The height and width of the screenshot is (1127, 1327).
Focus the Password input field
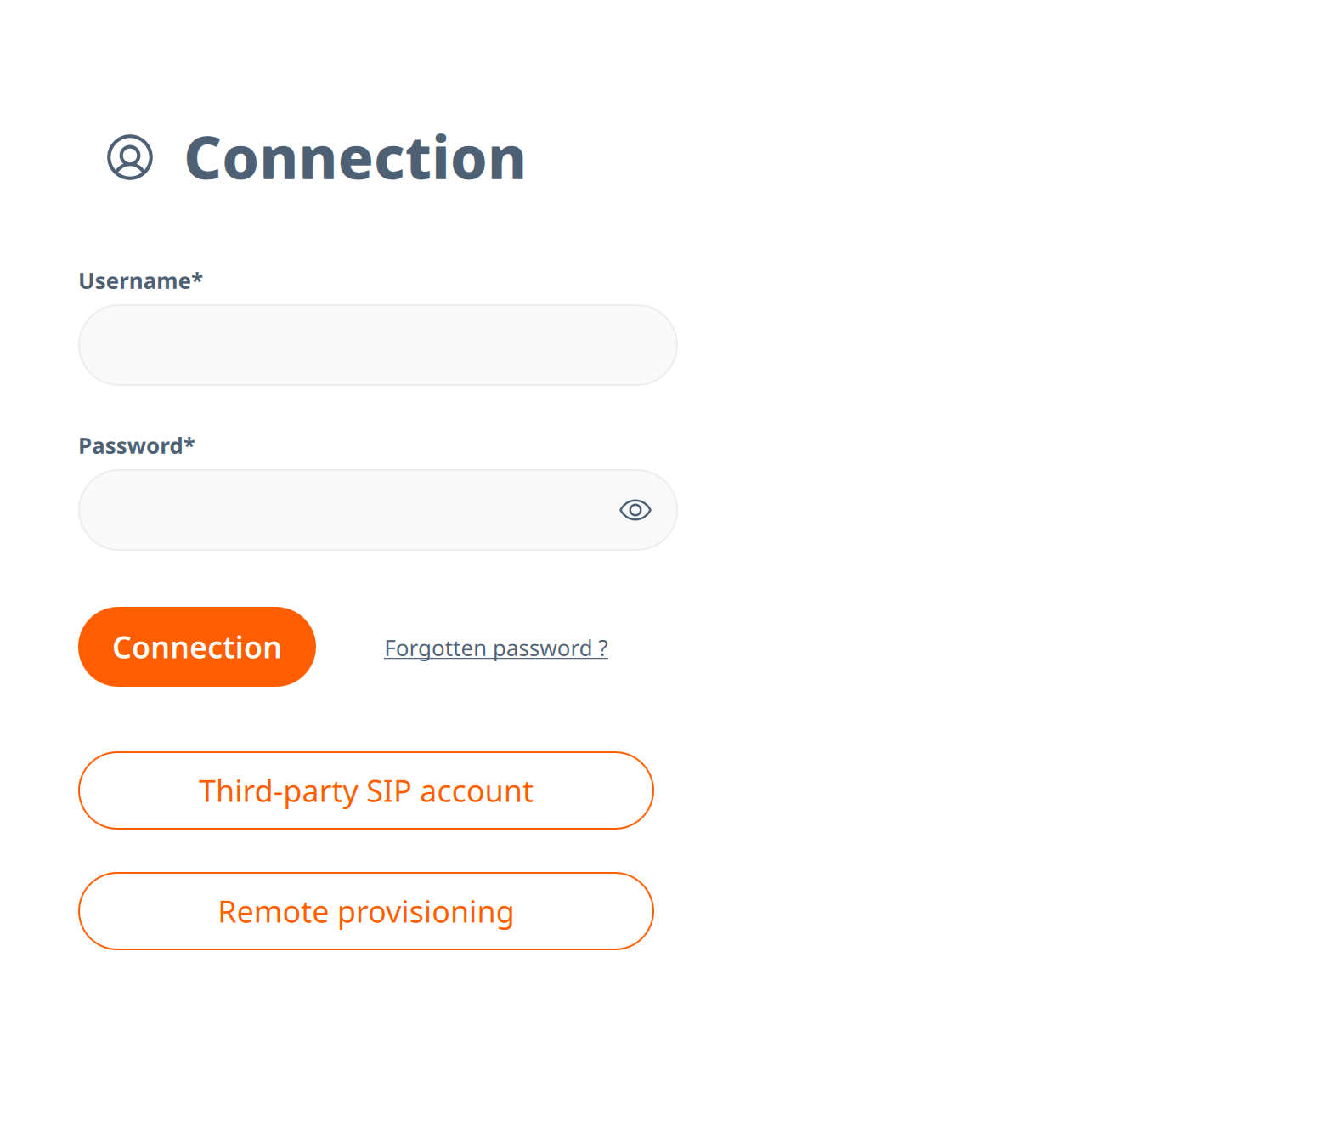pyautogui.click(x=340, y=510)
